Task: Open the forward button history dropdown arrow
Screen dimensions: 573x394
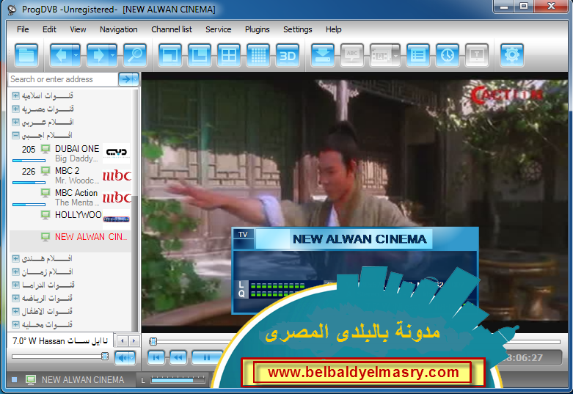Action: [113, 55]
